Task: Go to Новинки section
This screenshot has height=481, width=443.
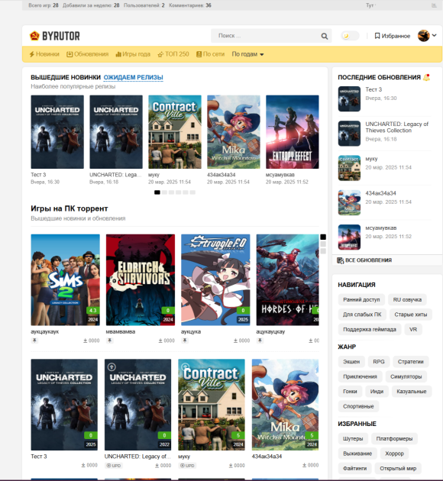Action: [x=44, y=54]
